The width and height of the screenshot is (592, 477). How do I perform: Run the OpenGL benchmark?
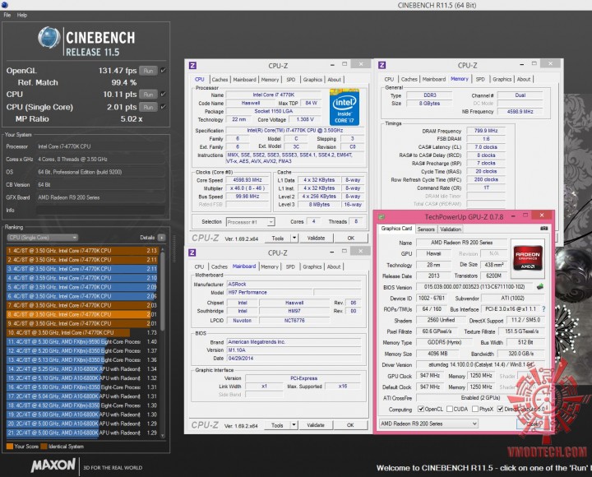click(148, 71)
